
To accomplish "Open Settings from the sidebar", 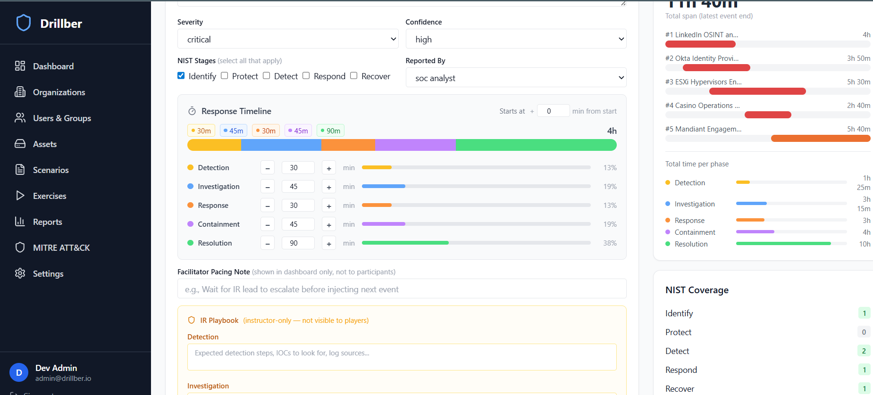I will tap(48, 273).
